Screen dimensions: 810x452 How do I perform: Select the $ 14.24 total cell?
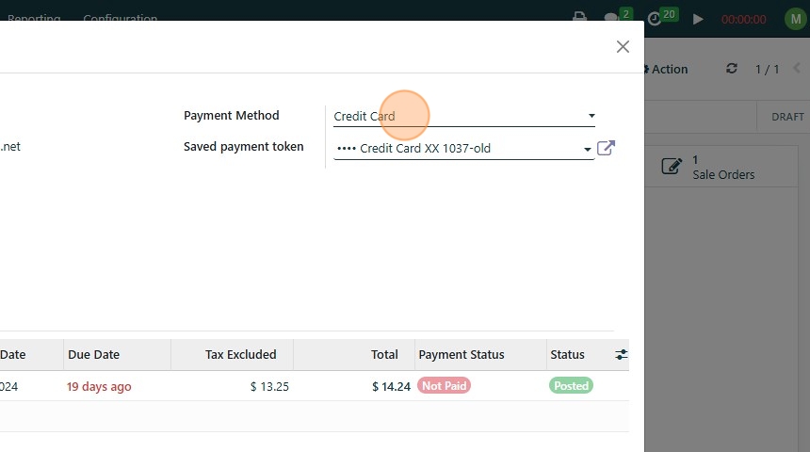391,386
